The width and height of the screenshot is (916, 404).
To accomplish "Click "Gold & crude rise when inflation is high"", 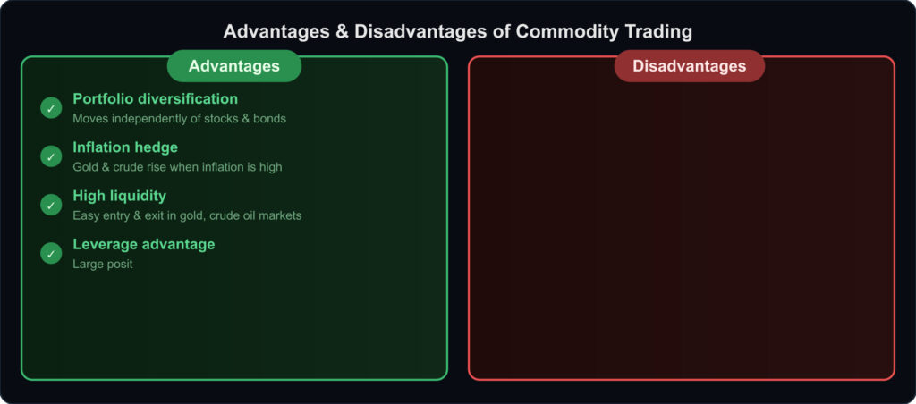I will (x=177, y=166).
